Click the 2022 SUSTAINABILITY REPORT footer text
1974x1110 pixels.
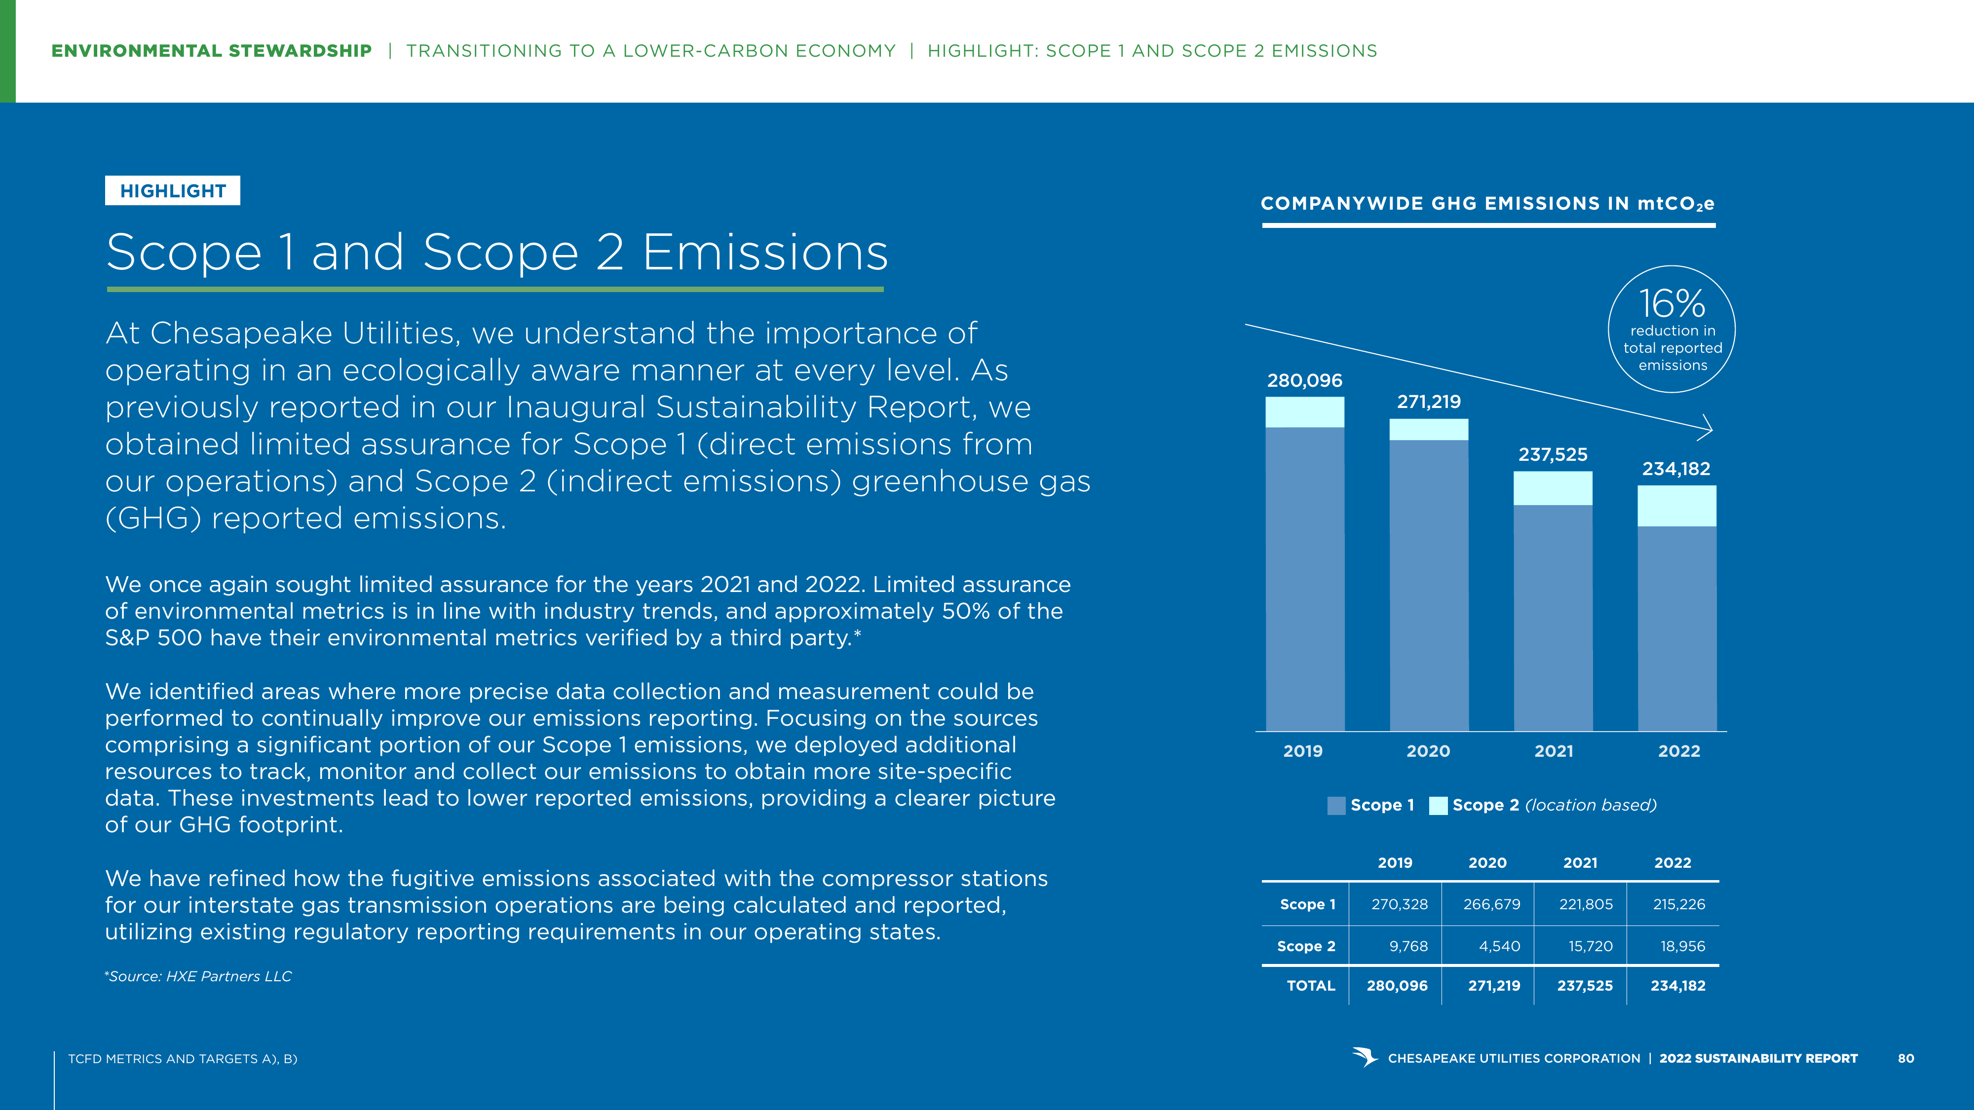click(x=1758, y=1059)
